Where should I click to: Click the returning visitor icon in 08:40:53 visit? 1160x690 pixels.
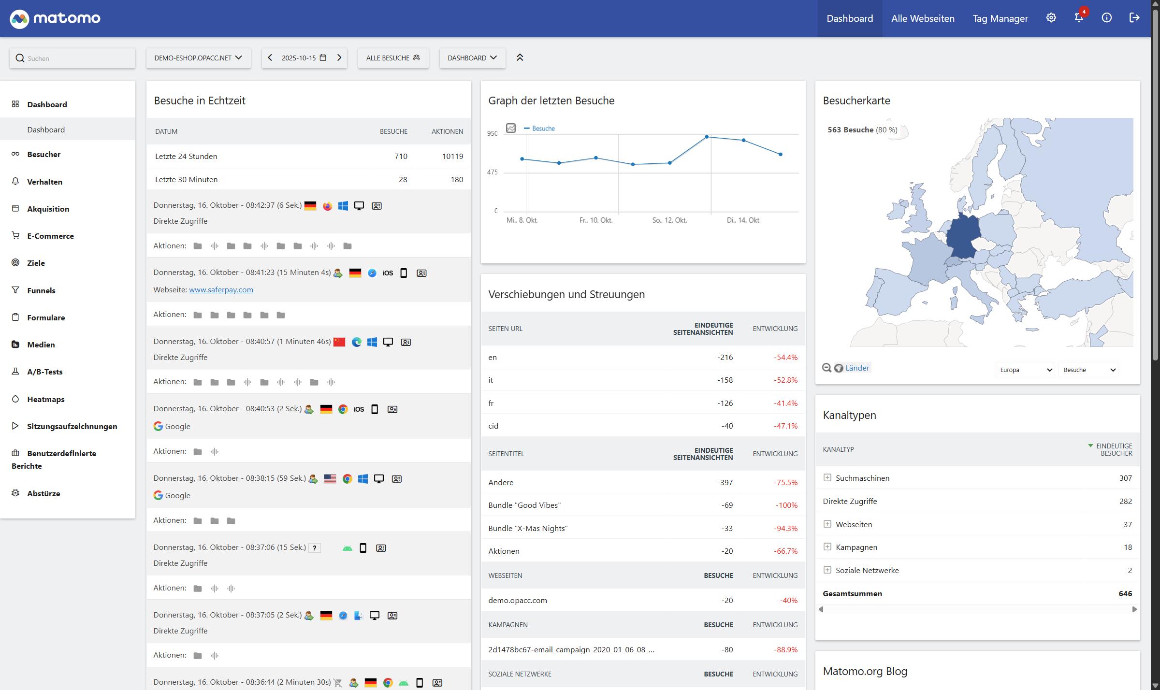[309, 409]
